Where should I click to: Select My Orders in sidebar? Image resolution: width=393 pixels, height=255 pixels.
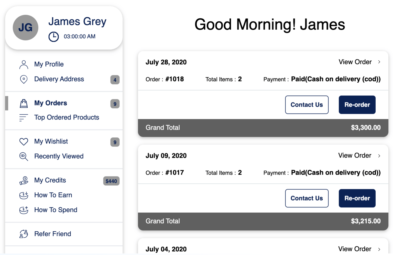tap(51, 103)
